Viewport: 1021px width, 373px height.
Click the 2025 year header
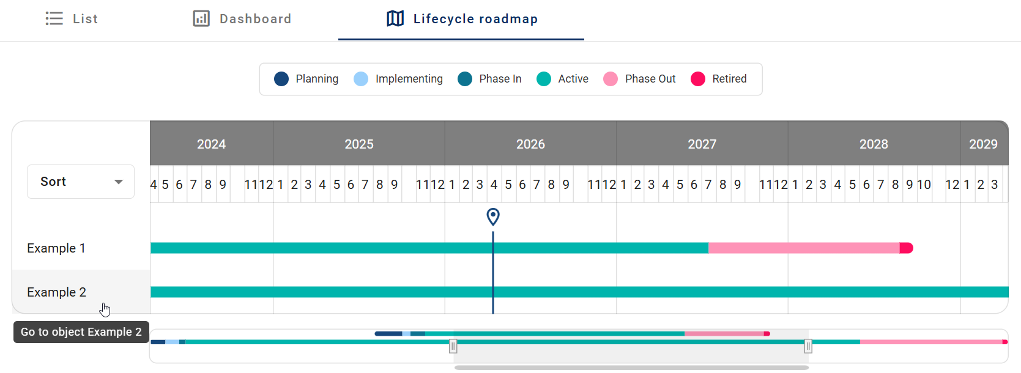click(359, 144)
